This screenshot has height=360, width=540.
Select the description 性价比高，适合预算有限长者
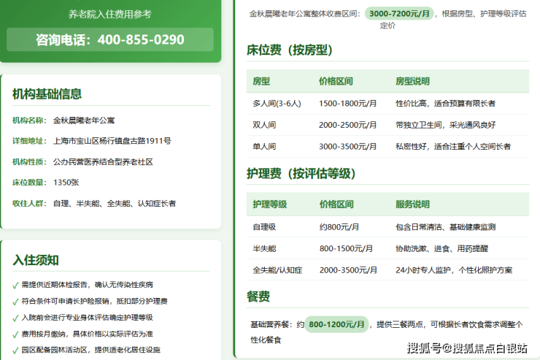coord(446,104)
